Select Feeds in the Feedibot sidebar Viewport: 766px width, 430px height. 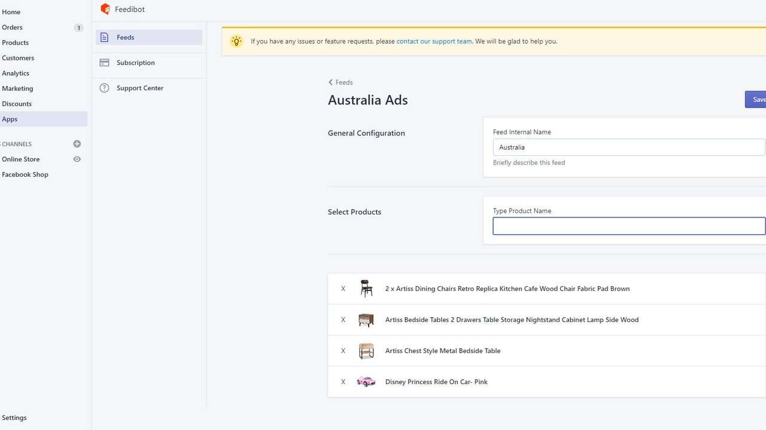tap(124, 37)
